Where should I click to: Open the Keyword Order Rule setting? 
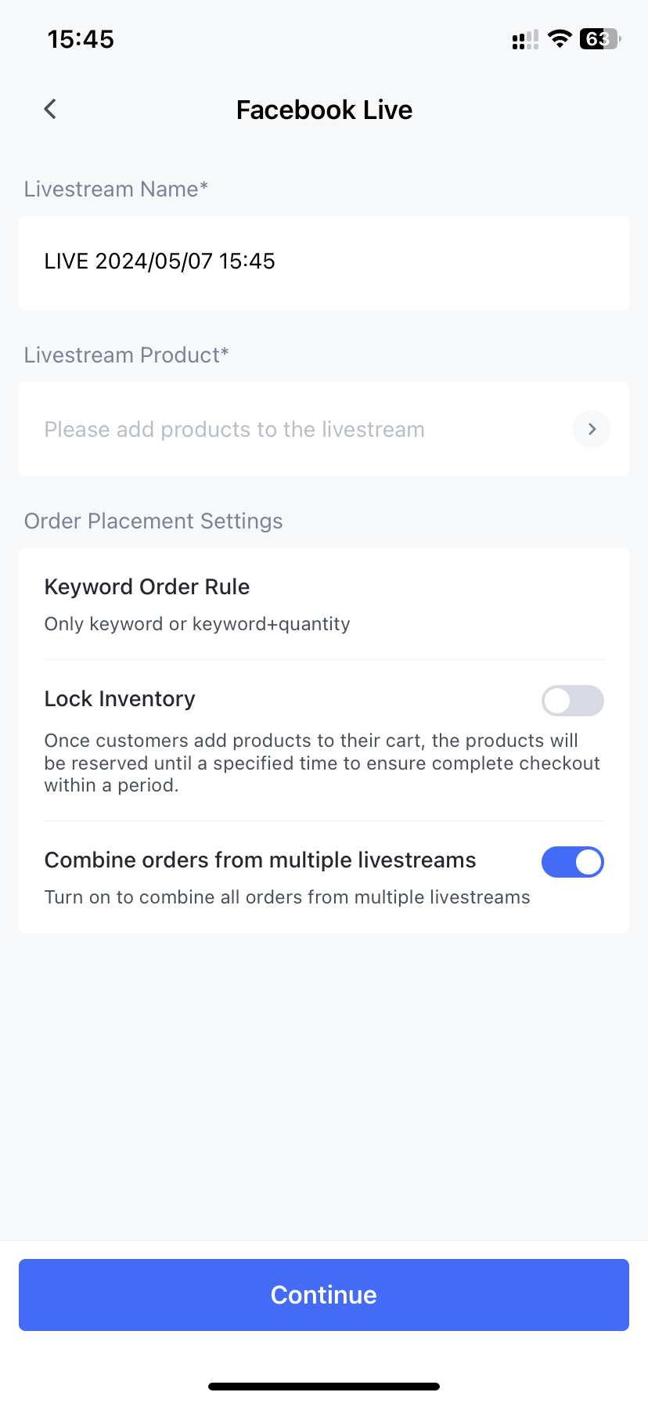(x=147, y=587)
